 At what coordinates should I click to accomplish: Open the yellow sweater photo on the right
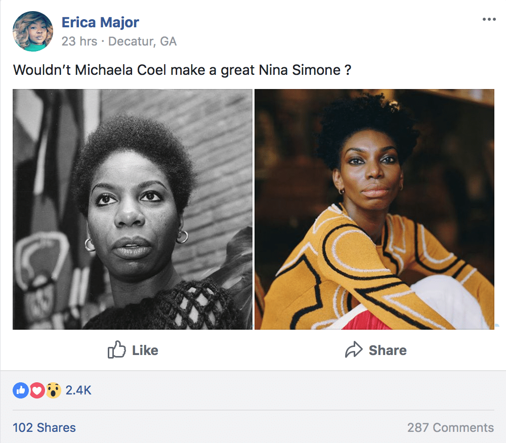[374, 209]
